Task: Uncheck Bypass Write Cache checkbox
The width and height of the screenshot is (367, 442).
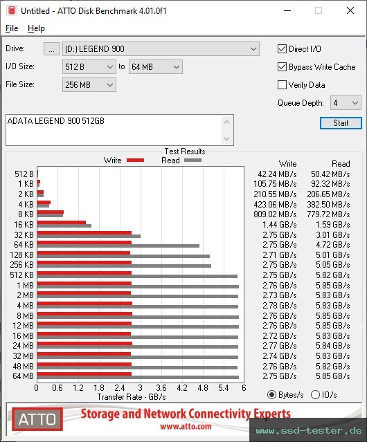Action: 282,67
